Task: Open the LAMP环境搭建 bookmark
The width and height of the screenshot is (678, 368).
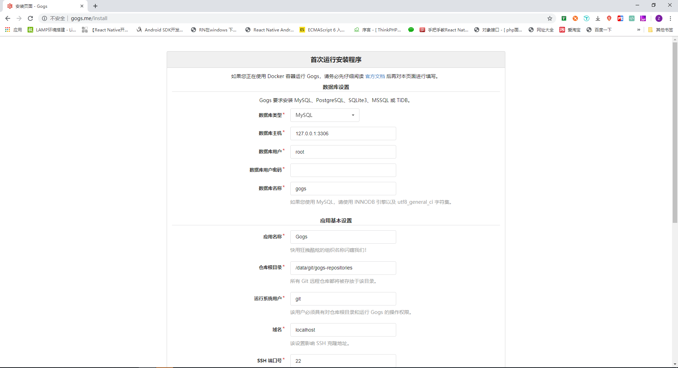Action: tap(52, 30)
